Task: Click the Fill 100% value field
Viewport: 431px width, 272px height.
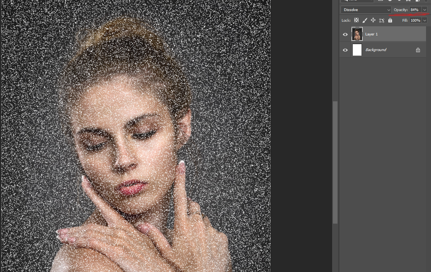Action: click(416, 20)
